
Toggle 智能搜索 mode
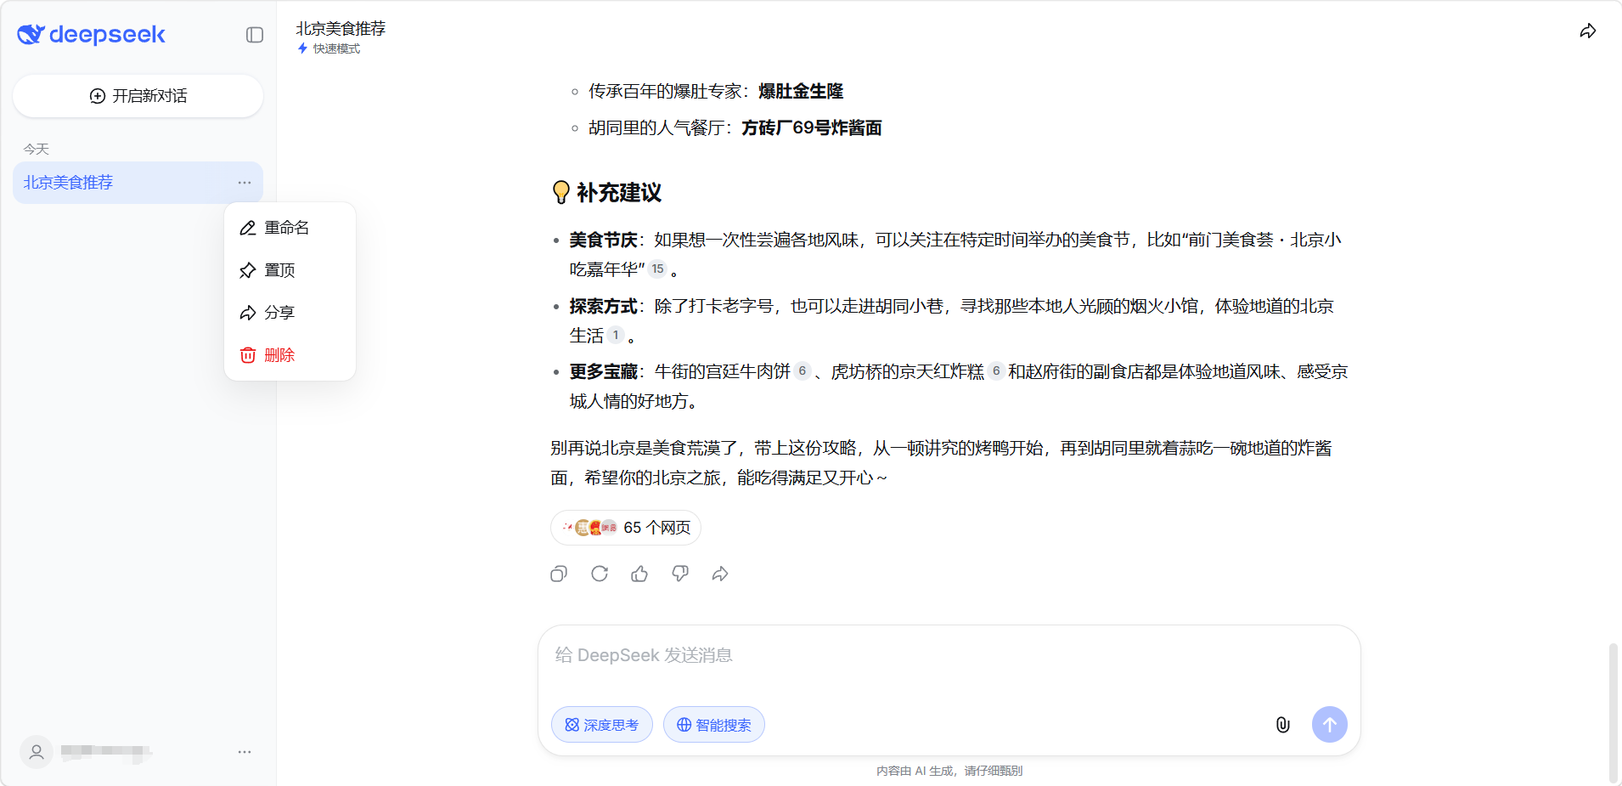pyautogui.click(x=714, y=725)
